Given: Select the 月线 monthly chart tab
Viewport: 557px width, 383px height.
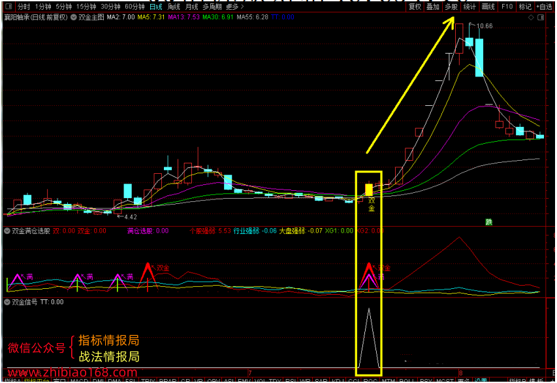Looking at the screenshot, I should tap(192, 7).
